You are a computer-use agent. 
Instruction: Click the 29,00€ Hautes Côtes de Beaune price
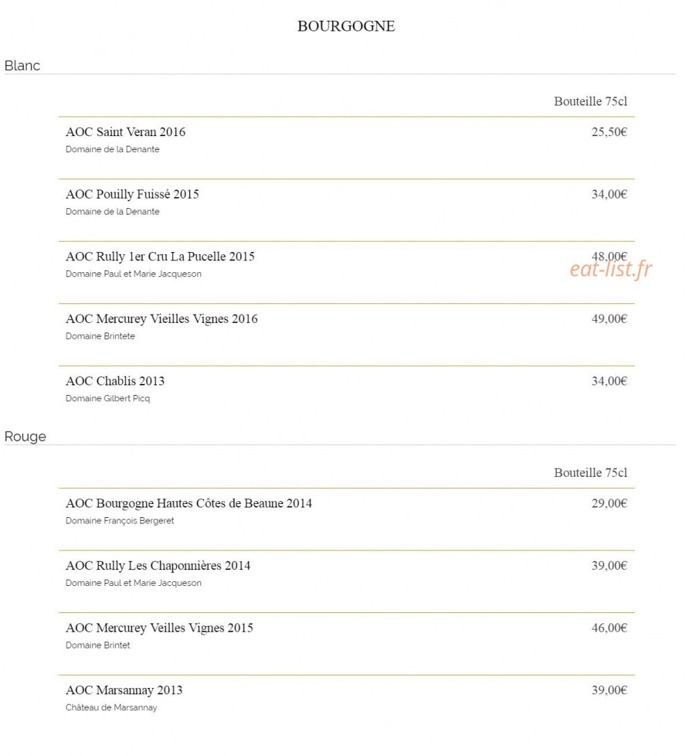pos(610,503)
